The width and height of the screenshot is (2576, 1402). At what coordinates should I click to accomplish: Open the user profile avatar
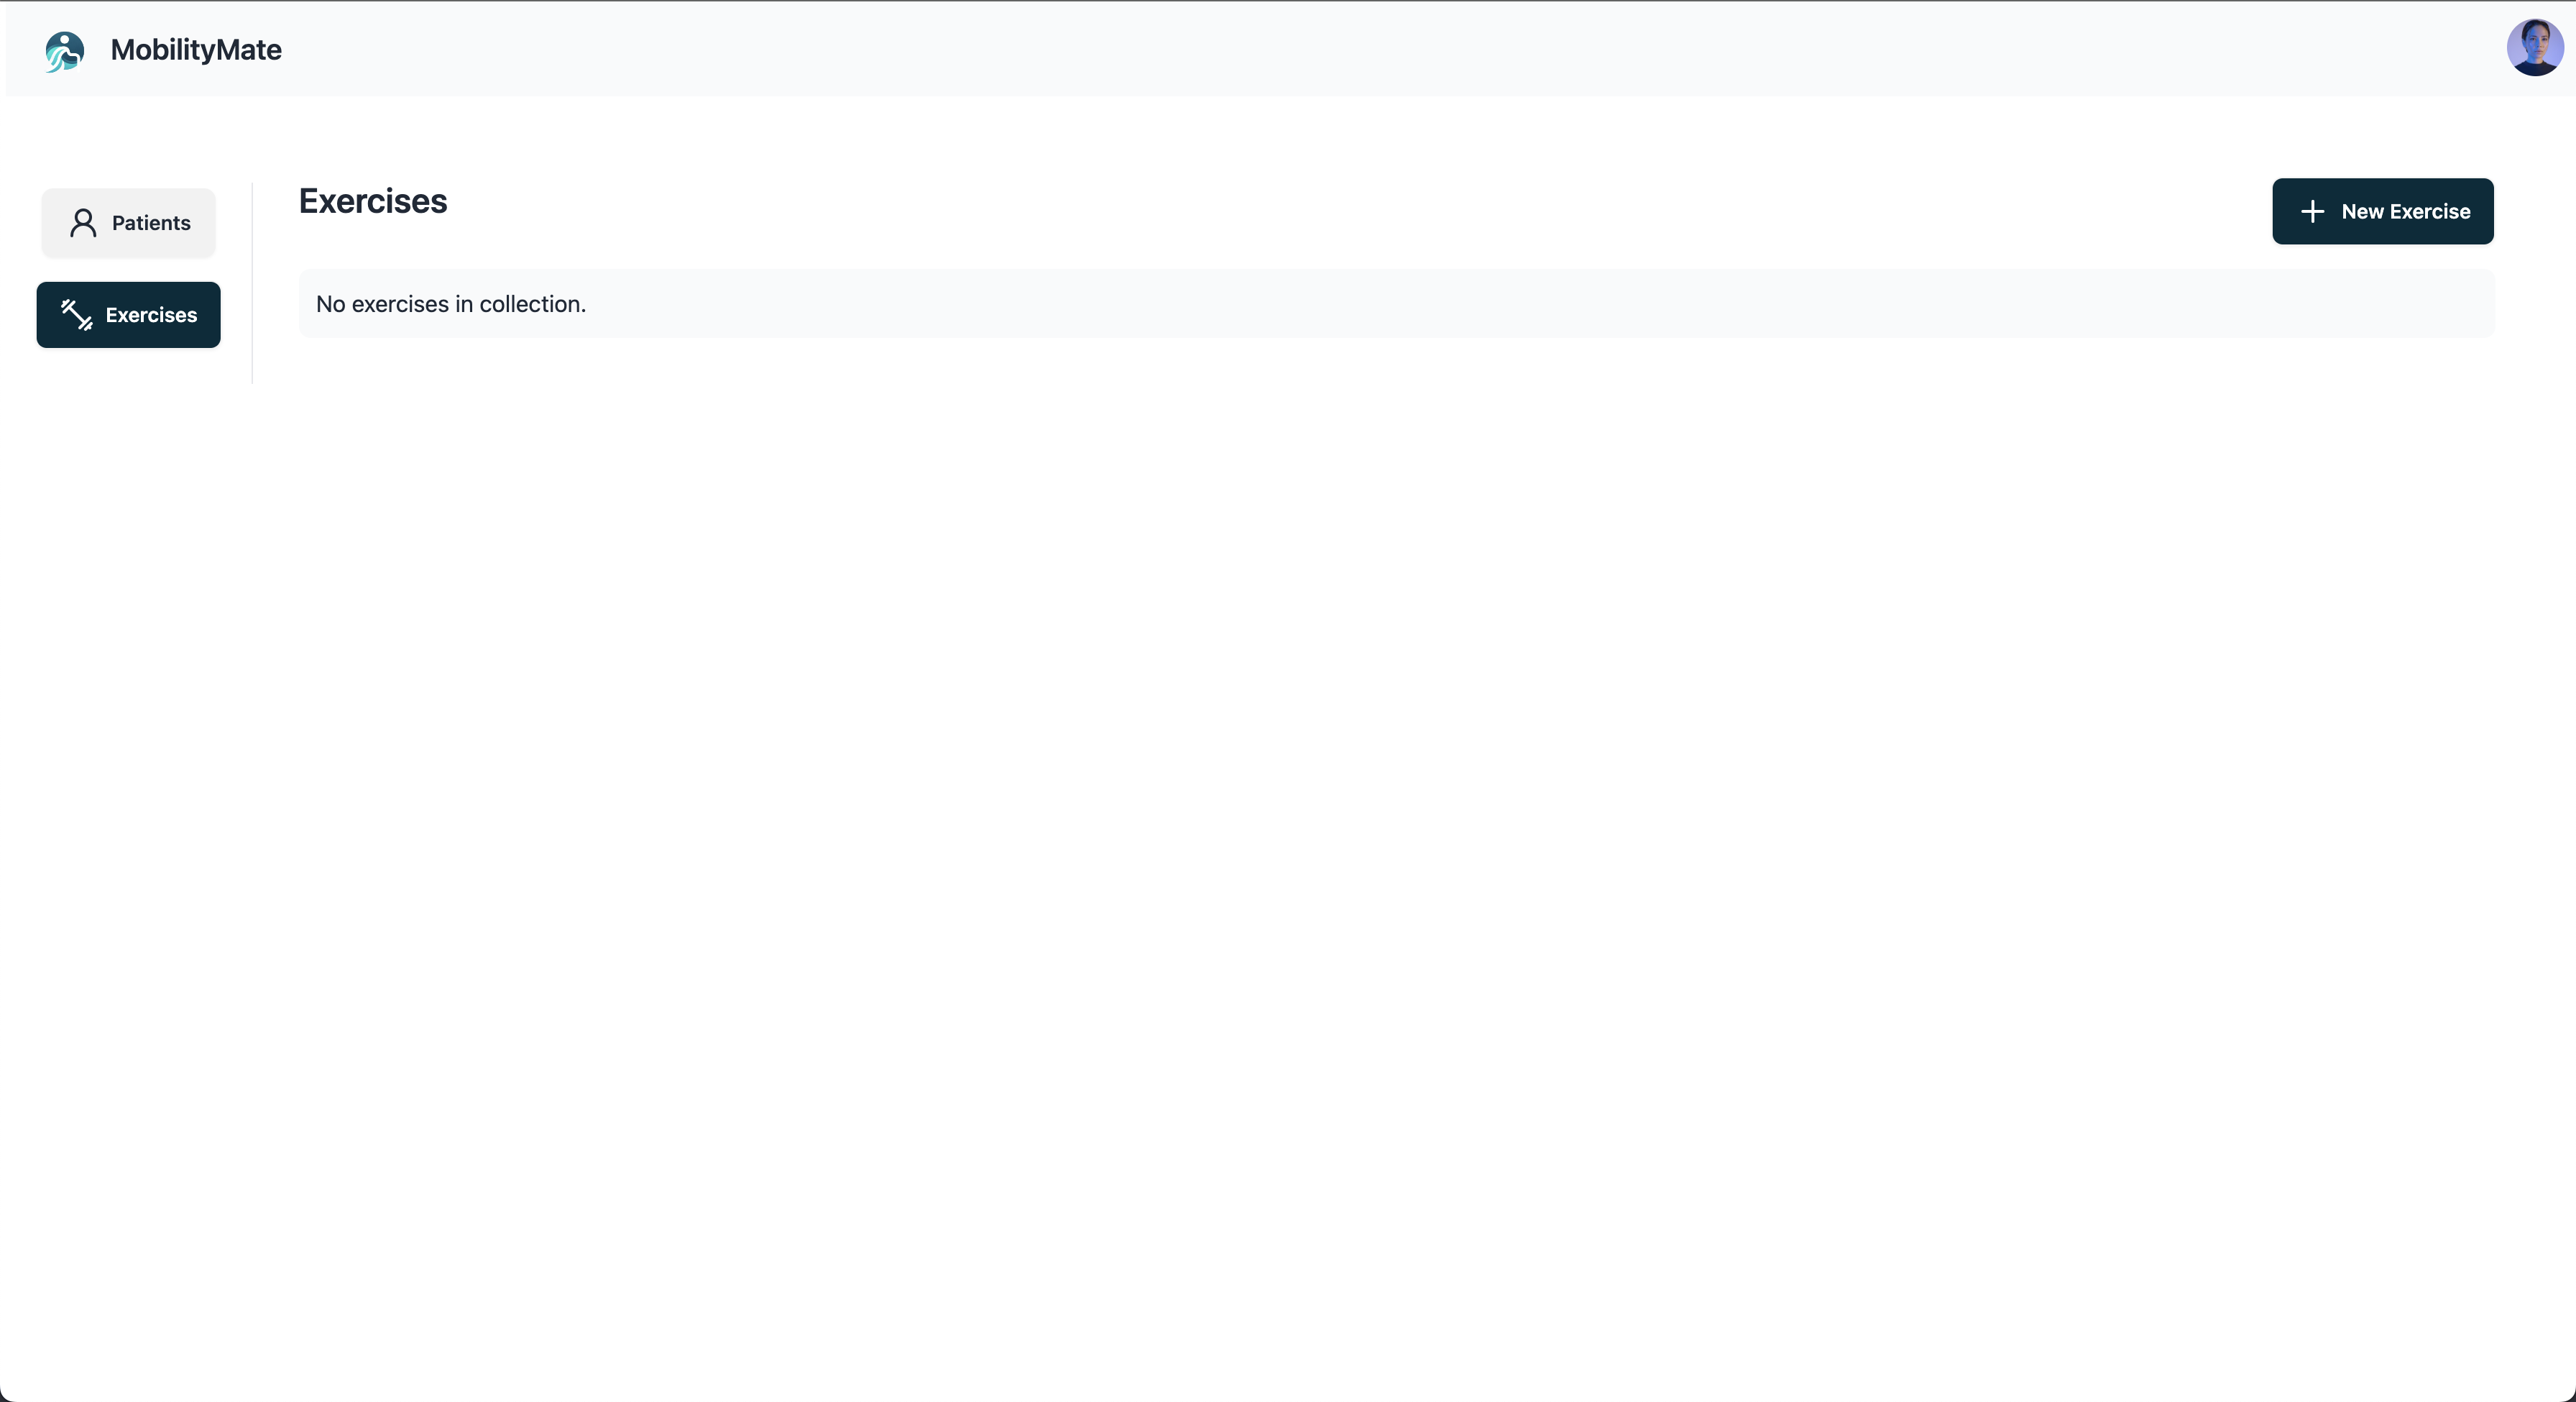2534,47
